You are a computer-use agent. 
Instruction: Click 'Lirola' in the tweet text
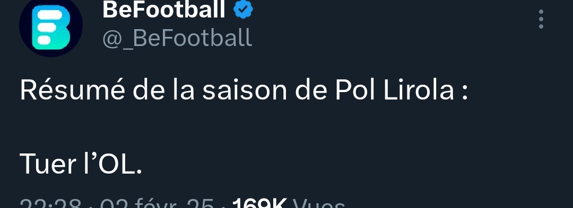tap(419, 90)
